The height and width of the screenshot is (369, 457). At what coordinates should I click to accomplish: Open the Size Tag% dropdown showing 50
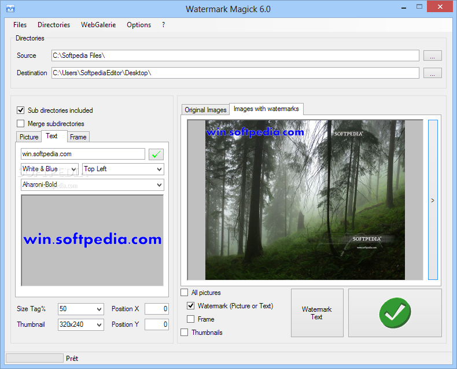click(81, 309)
